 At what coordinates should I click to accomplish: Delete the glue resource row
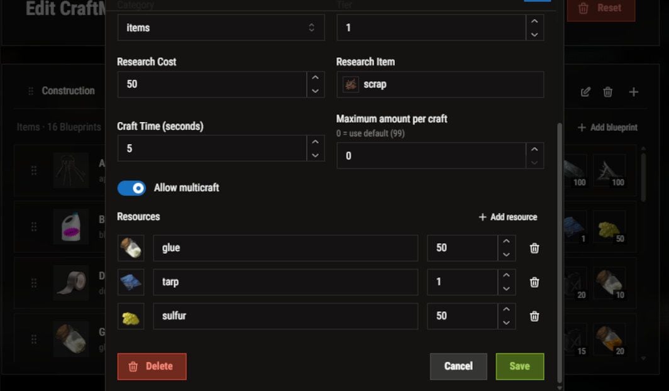pyautogui.click(x=534, y=248)
